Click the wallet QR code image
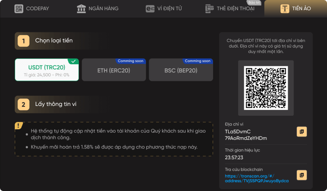 [266, 88]
